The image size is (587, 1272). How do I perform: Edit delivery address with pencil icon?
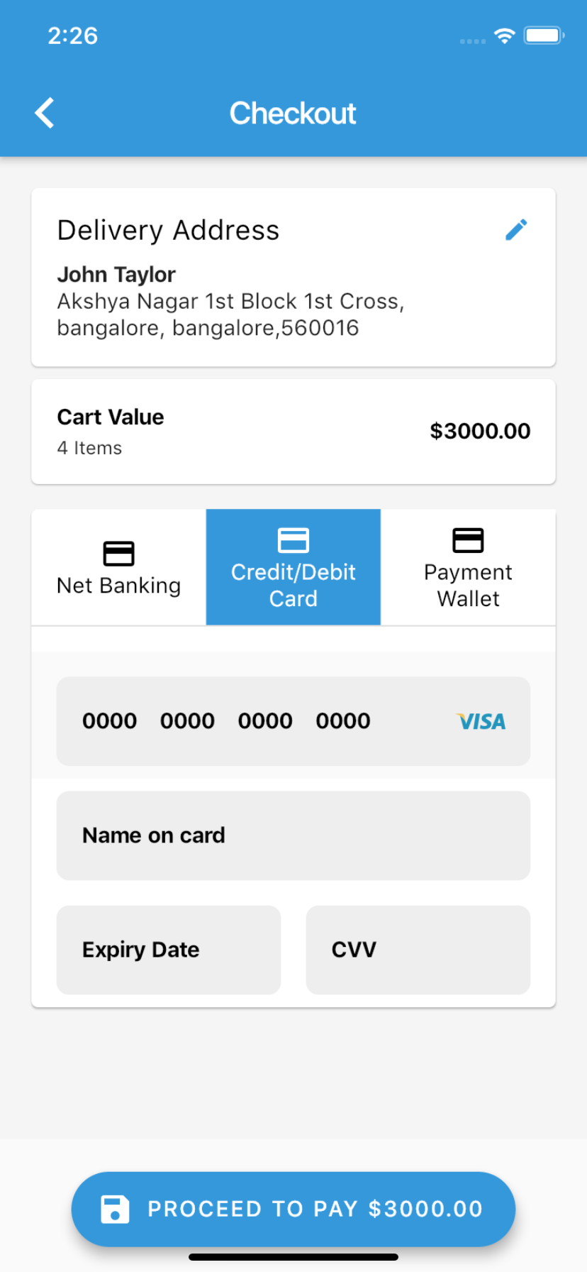[516, 229]
